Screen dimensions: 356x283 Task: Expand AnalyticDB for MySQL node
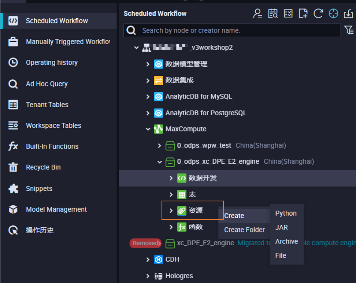pos(148,97)
